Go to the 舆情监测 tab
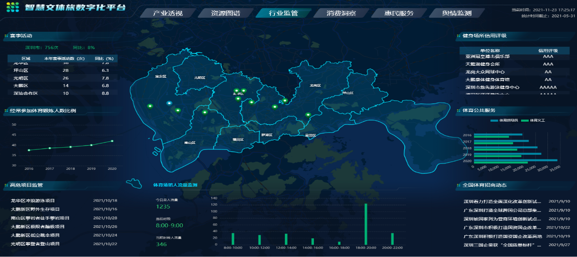The image size is (577, 257). pos(457,13)
